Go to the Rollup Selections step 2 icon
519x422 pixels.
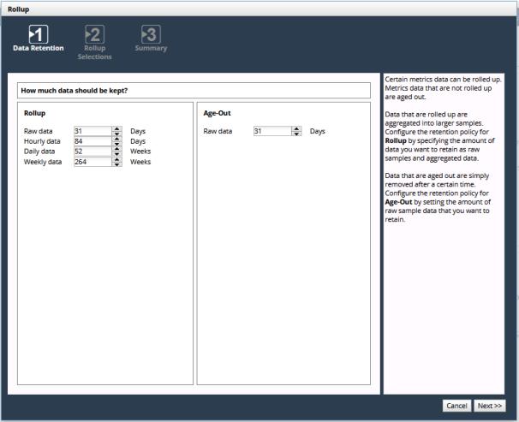pyautogui.click(x=93, y=33)
